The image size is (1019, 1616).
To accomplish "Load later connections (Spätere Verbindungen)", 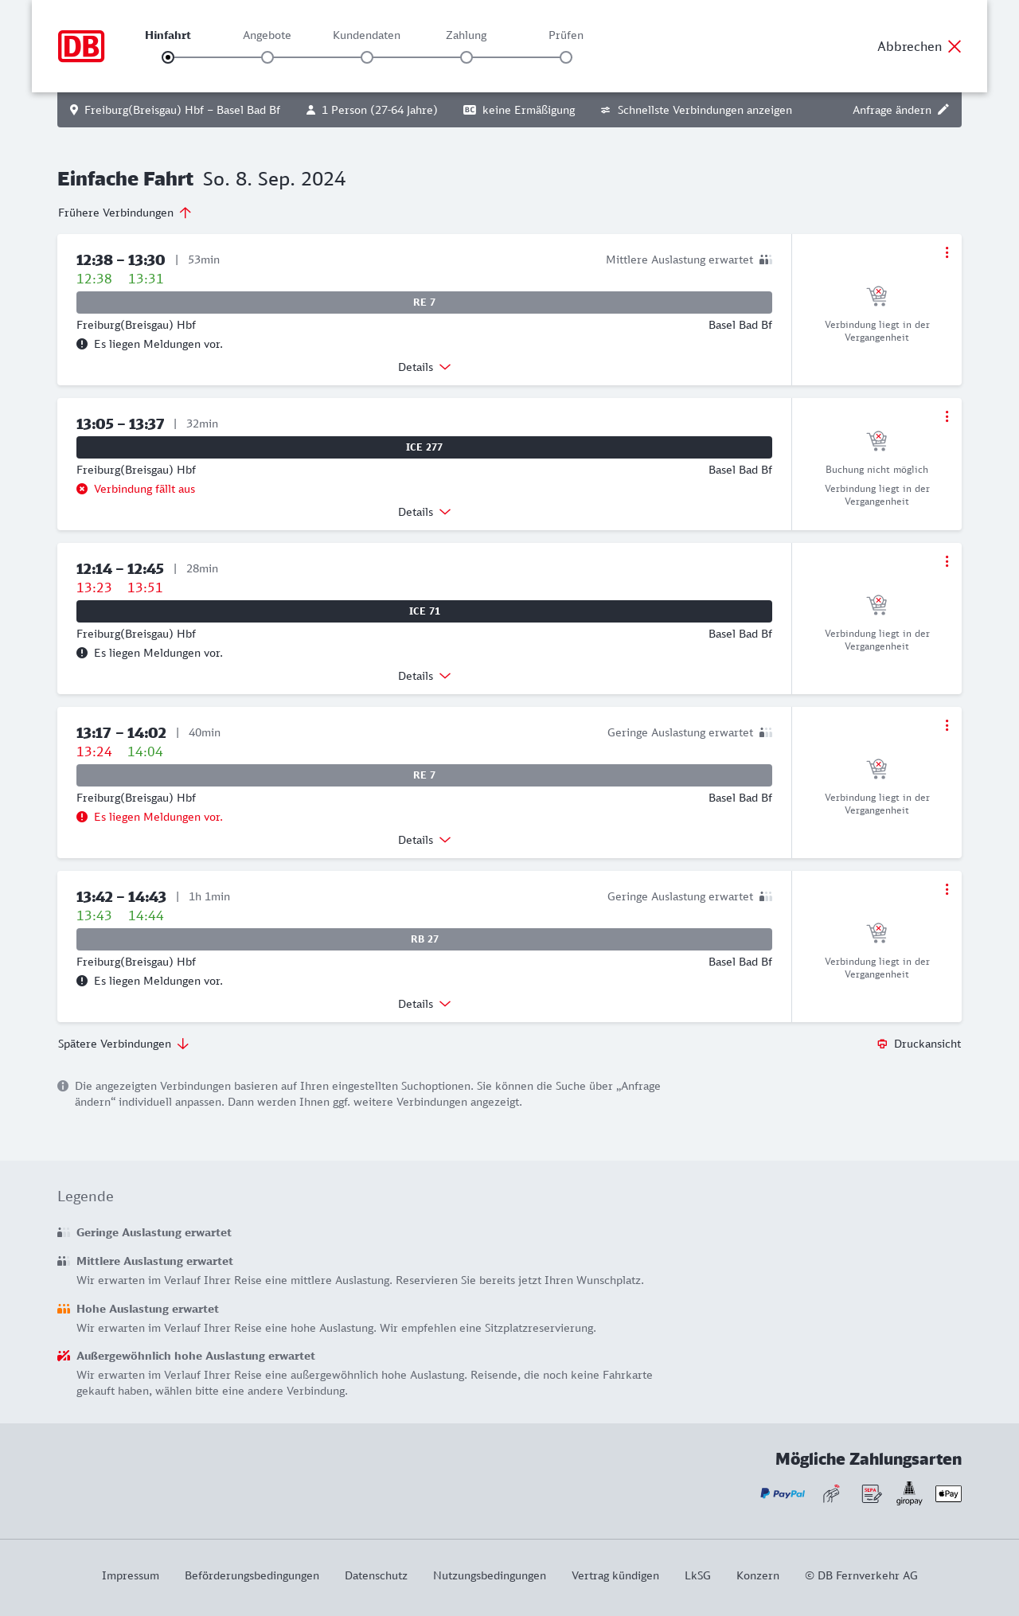I will [x=123, y=1044].
